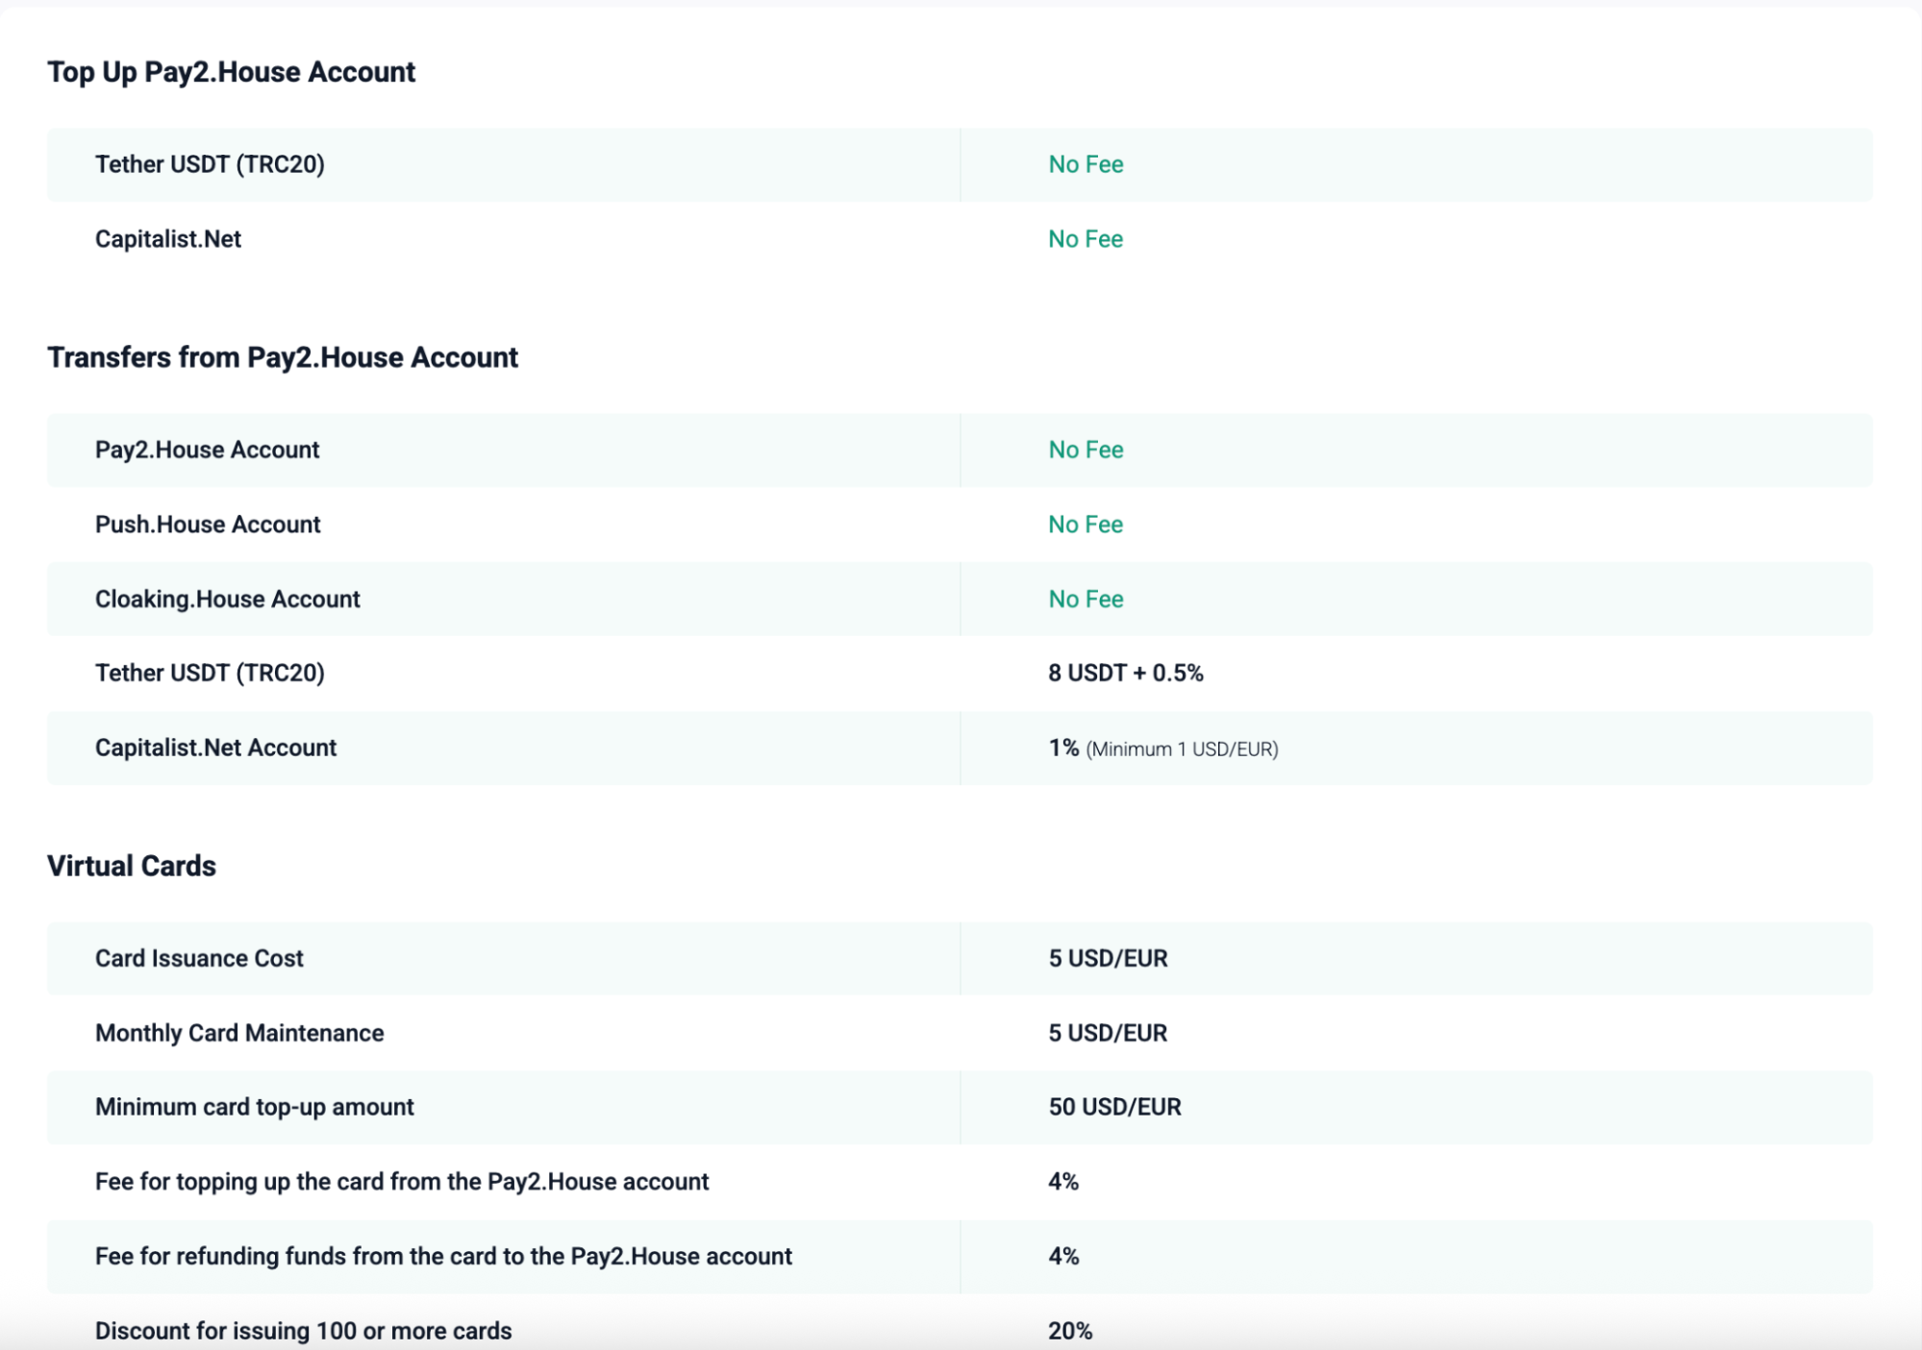Click the "8 USDT + 0.5%" fee value
This screenshot has height=1350, width=1922.
(1126, 673)
